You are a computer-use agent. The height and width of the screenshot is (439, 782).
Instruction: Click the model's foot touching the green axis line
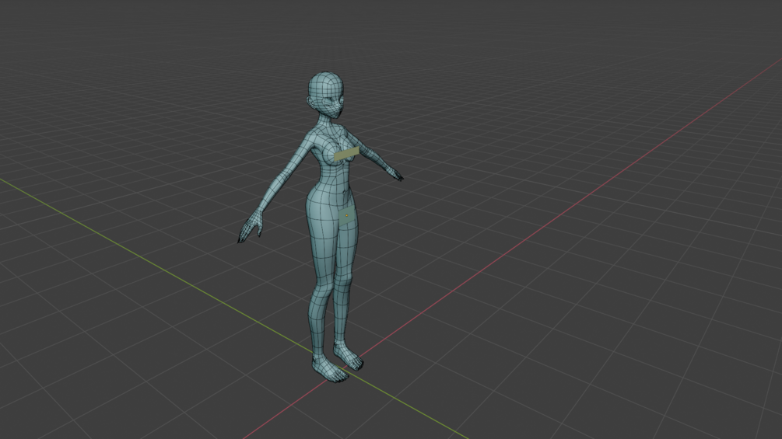[x=328, y=370]
